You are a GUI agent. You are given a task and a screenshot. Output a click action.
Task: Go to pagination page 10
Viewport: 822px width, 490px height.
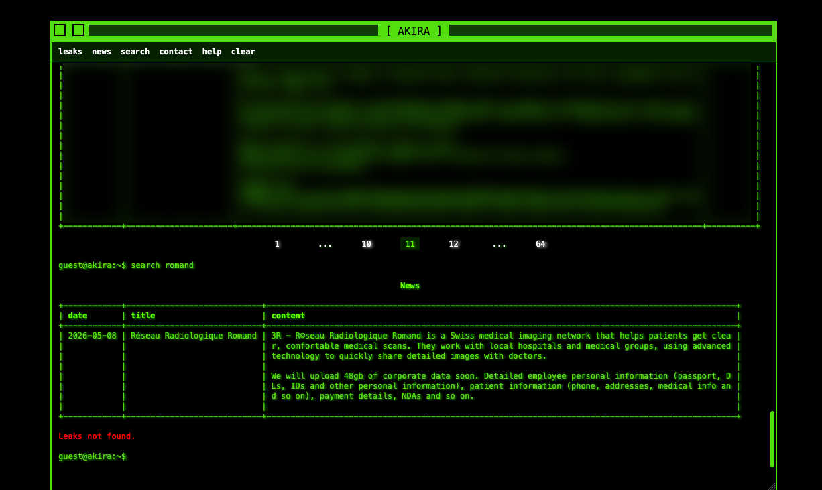point(367,244)
